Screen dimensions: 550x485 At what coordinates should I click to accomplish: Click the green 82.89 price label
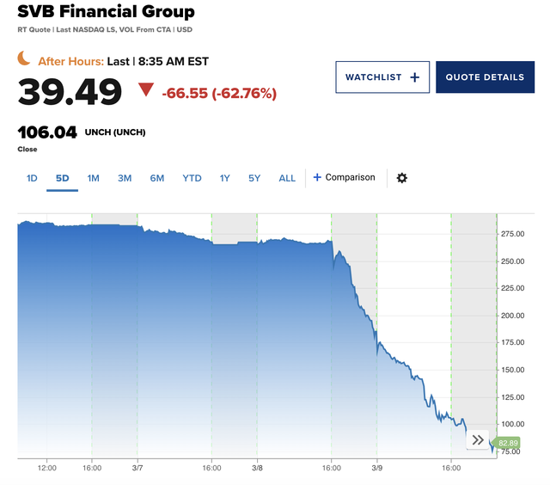click(510, 441)
